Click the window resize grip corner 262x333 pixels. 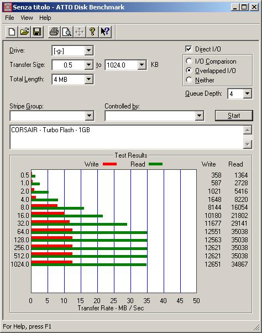[256, 327]
